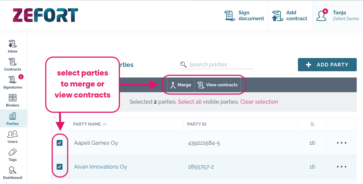Open Aivan Innovations Oy party
Image resolution: width=363 pixels, height=184 pixels.
(100, 167)
